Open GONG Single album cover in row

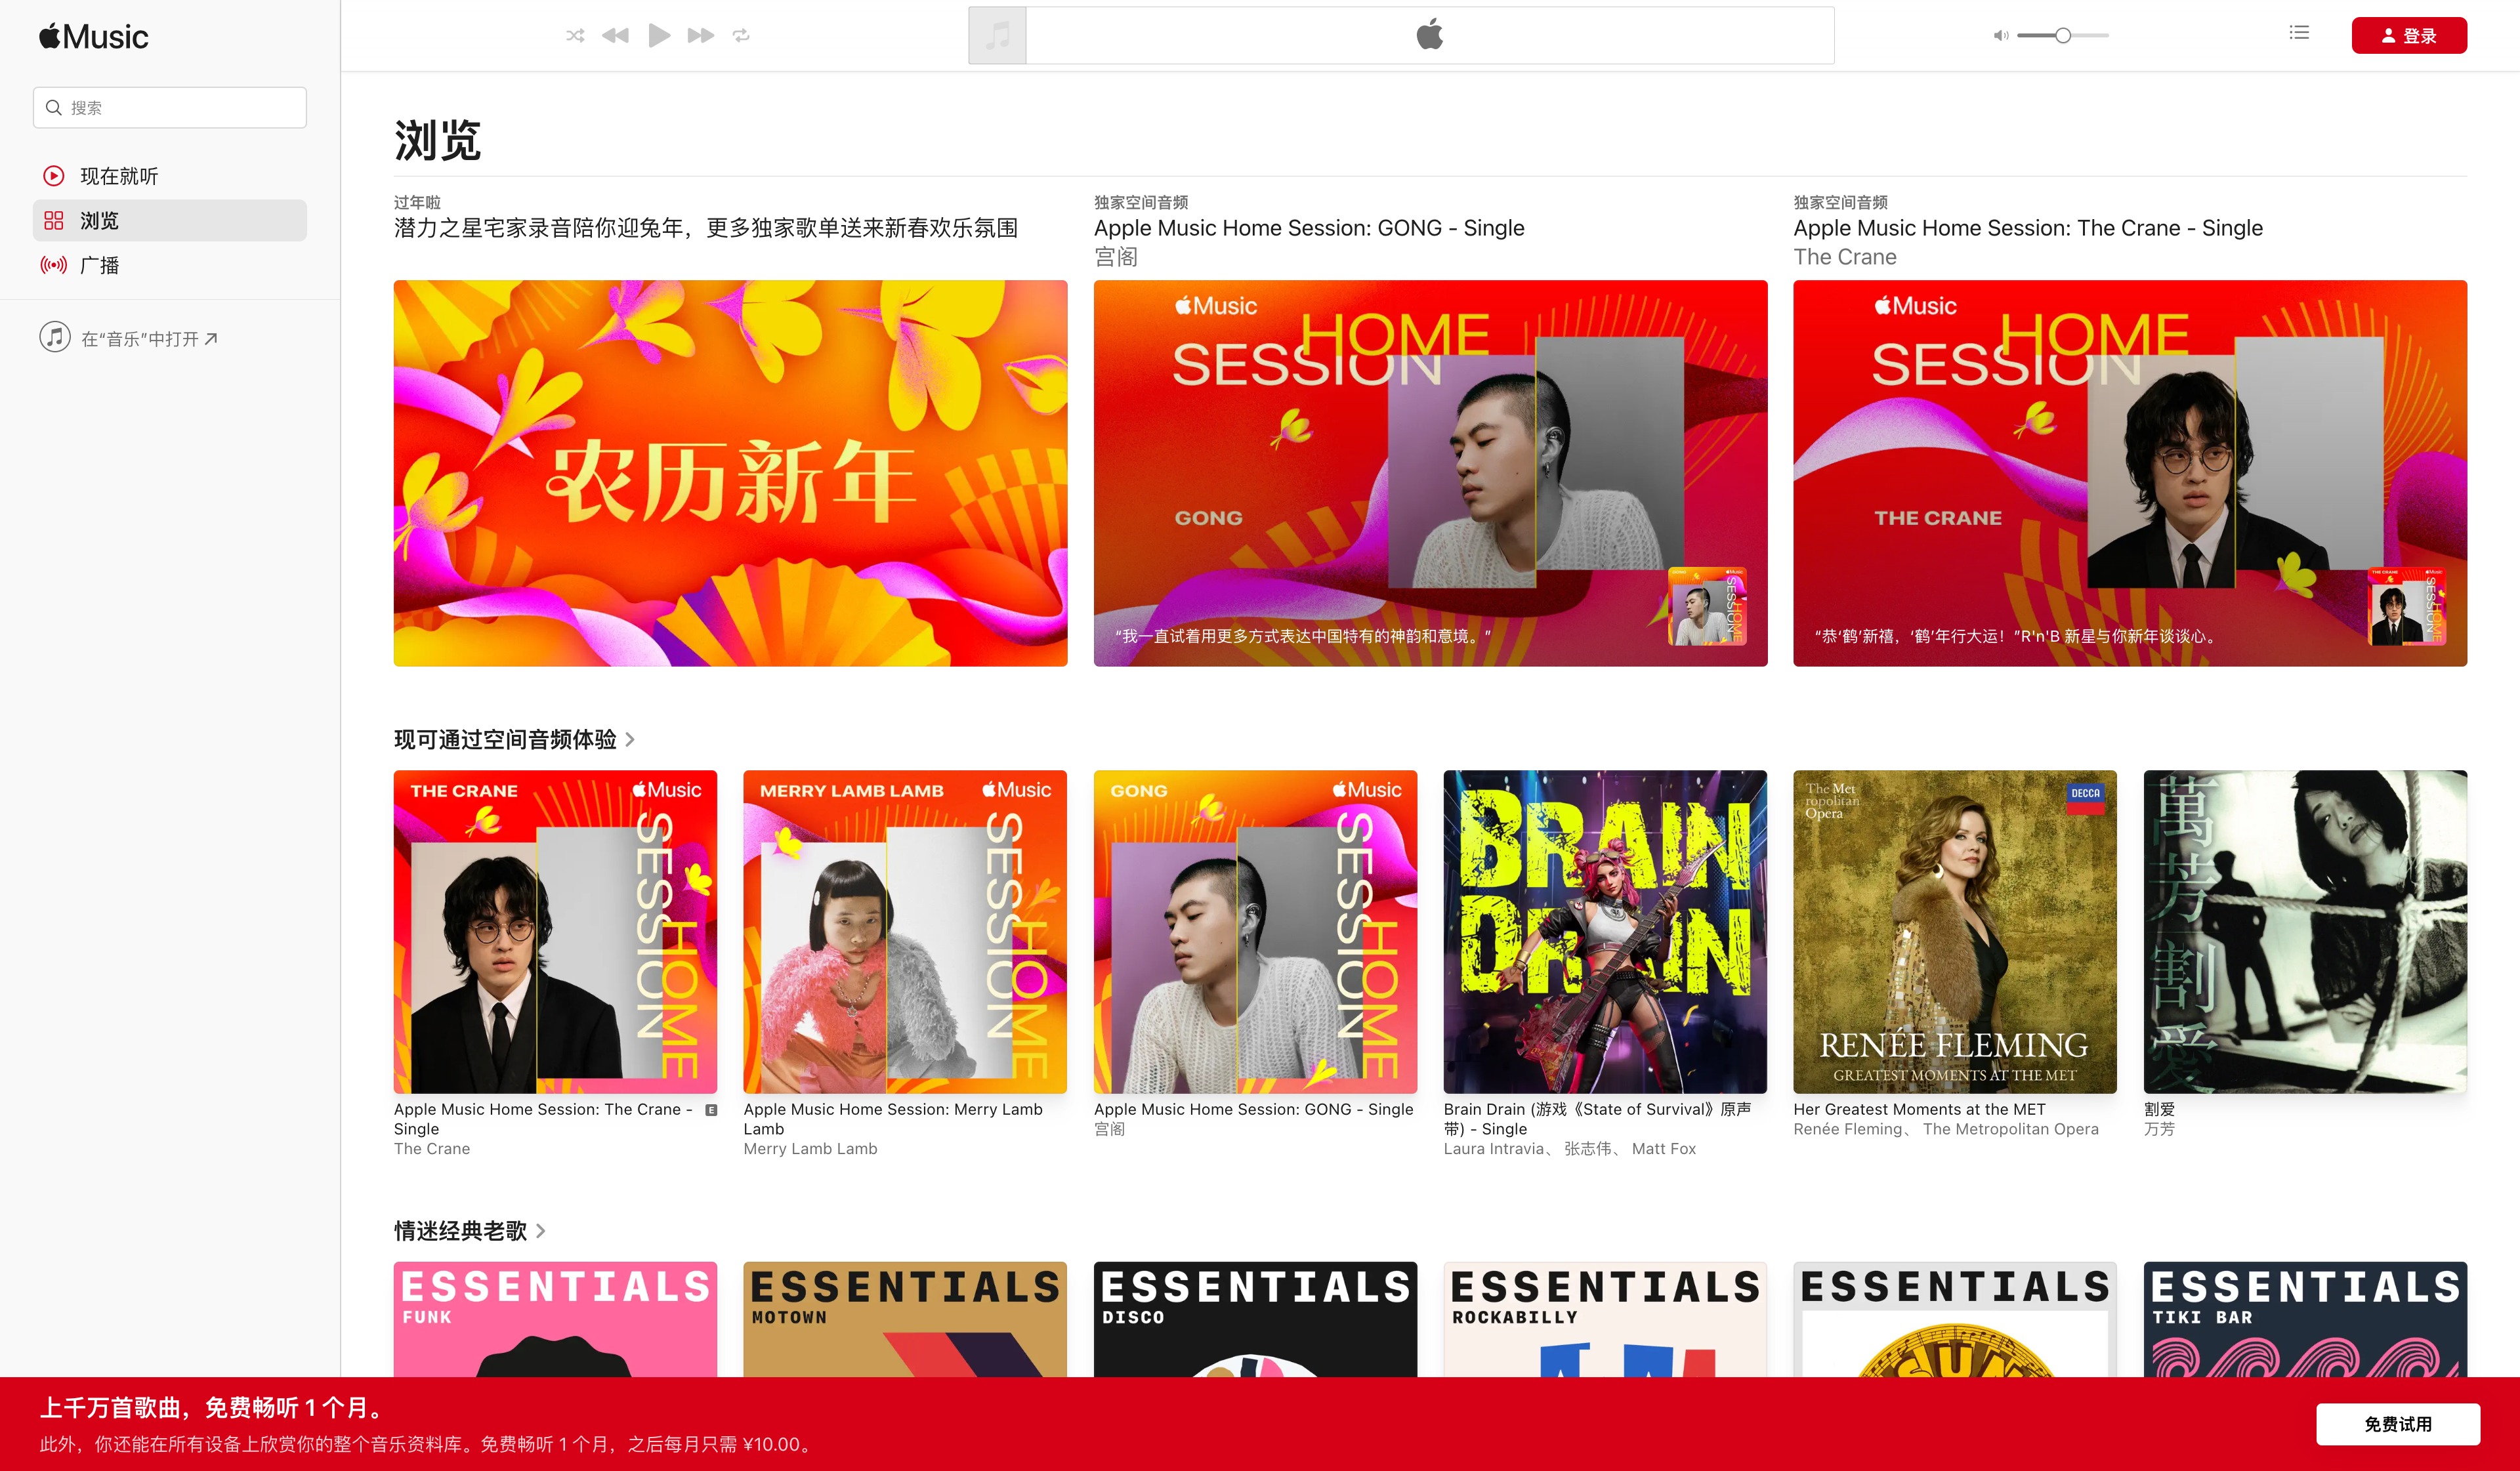pos(1255,931)
